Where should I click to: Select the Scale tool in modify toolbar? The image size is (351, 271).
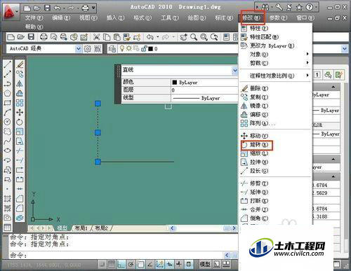tap(20, 132)
